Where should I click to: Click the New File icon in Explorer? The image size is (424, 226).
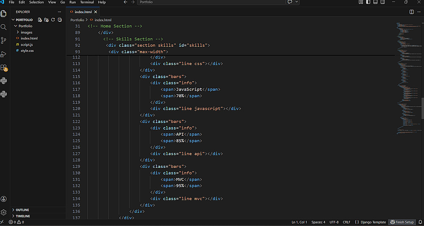[40, 20]
